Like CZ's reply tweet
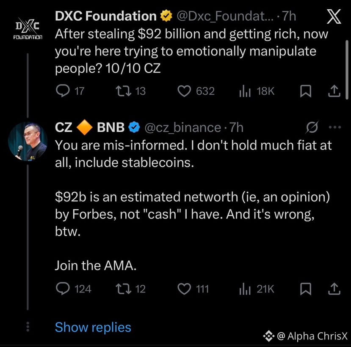 coord(184,289)
